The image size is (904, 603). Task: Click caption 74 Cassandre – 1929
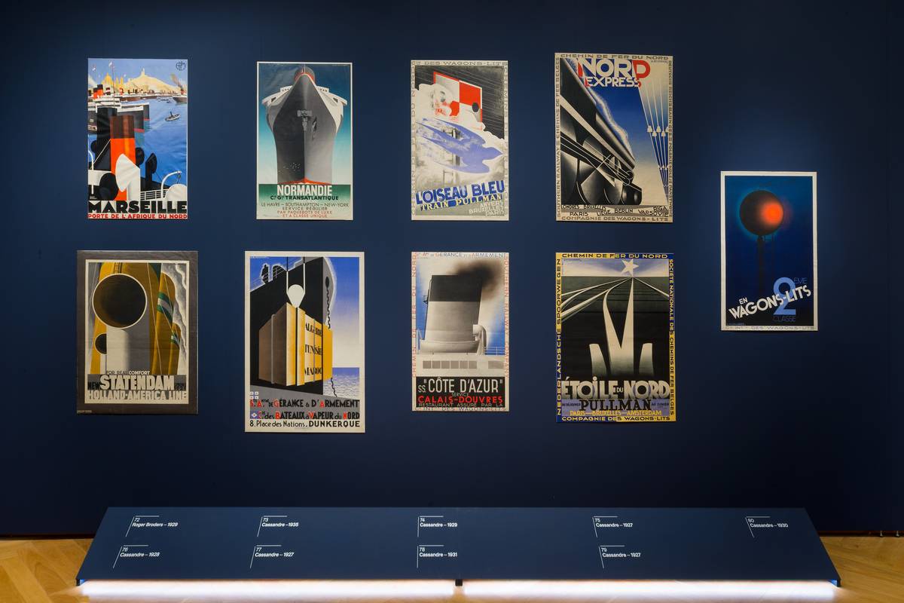440,524
